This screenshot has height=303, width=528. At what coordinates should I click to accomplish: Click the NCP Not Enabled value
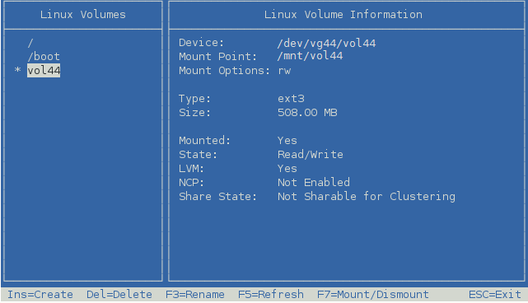314,183
